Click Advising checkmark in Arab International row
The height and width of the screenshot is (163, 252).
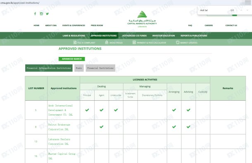tap(188, 110)
